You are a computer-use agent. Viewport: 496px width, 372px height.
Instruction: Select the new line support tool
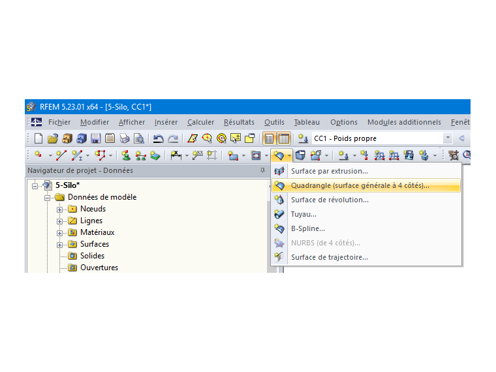[x=140, y=155]
